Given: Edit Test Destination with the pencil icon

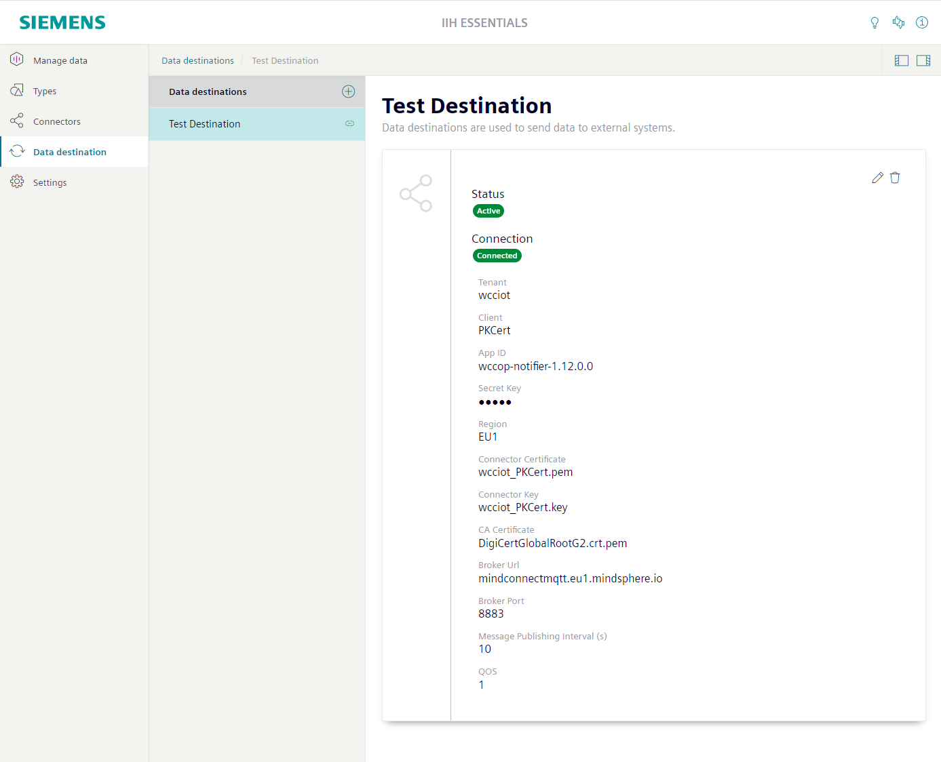Looking at the screenshot, I should [x=877, y=178].
